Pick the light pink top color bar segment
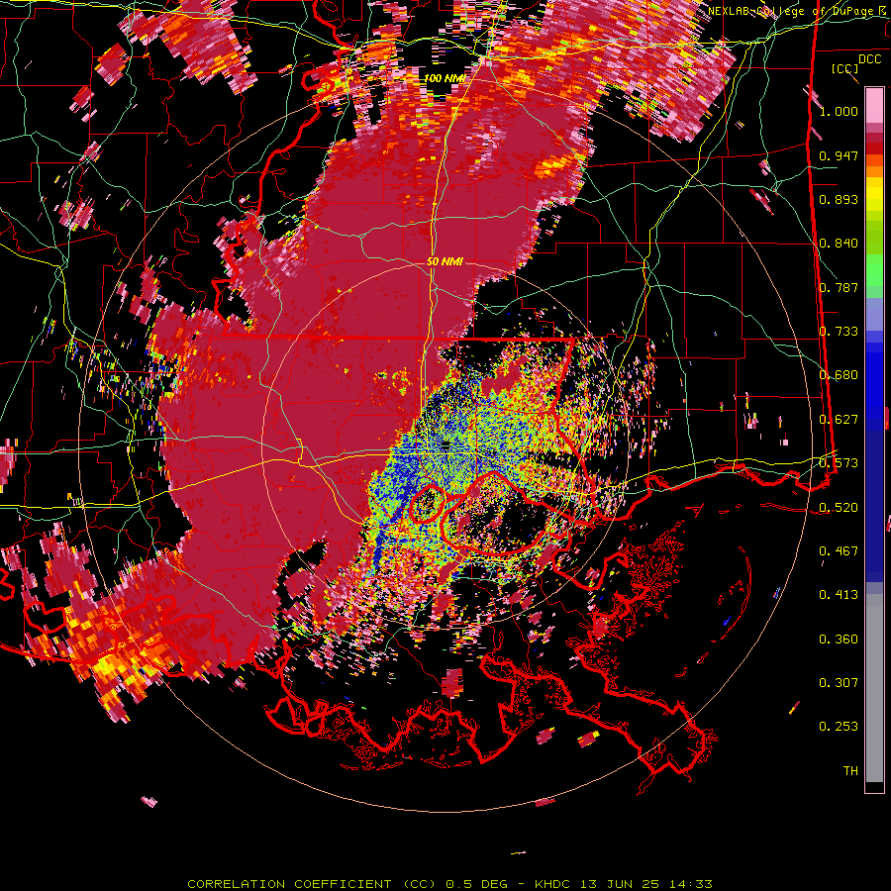 click(x=874, y=105)
